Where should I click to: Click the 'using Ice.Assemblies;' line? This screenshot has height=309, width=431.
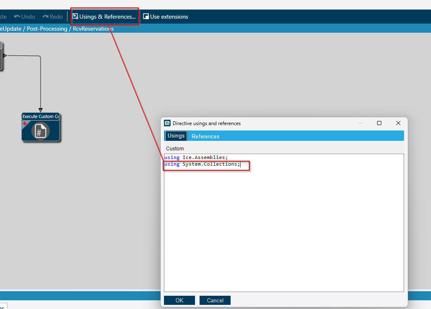tap(196, 157)
